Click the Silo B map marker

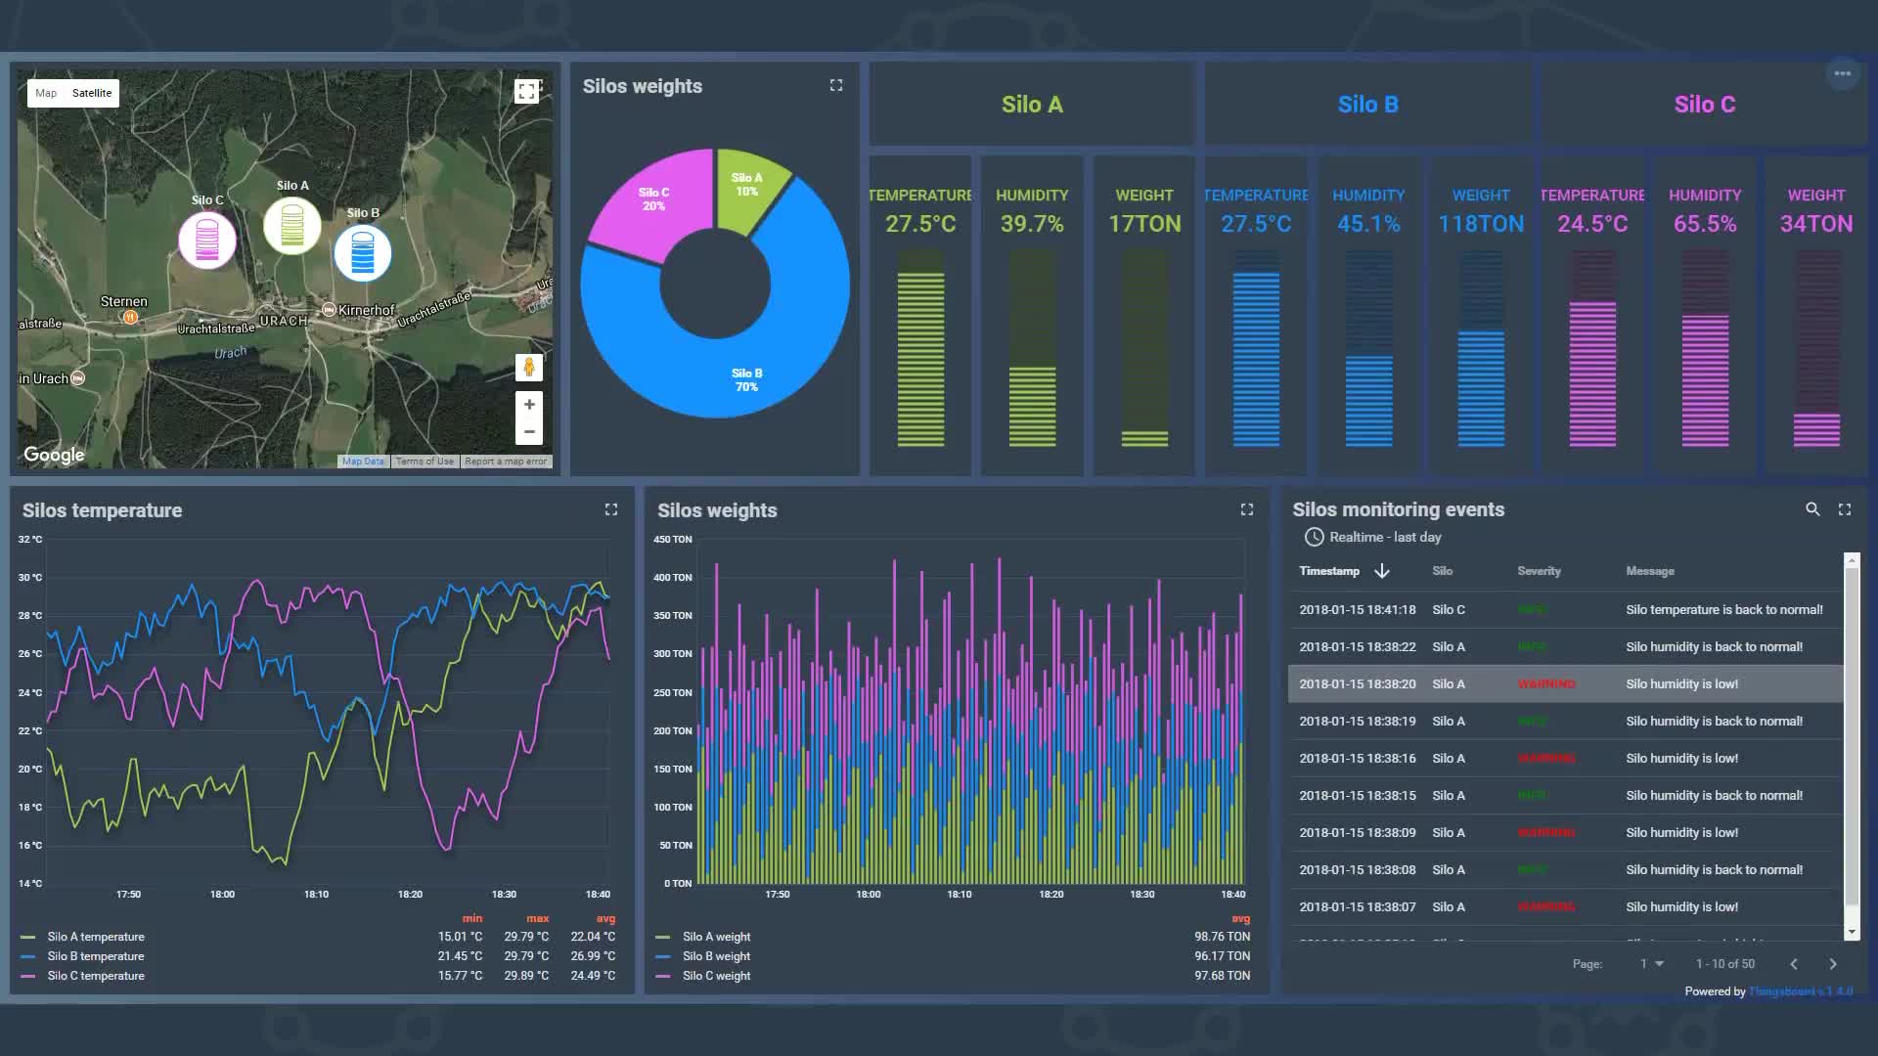(x=363, y=252)
